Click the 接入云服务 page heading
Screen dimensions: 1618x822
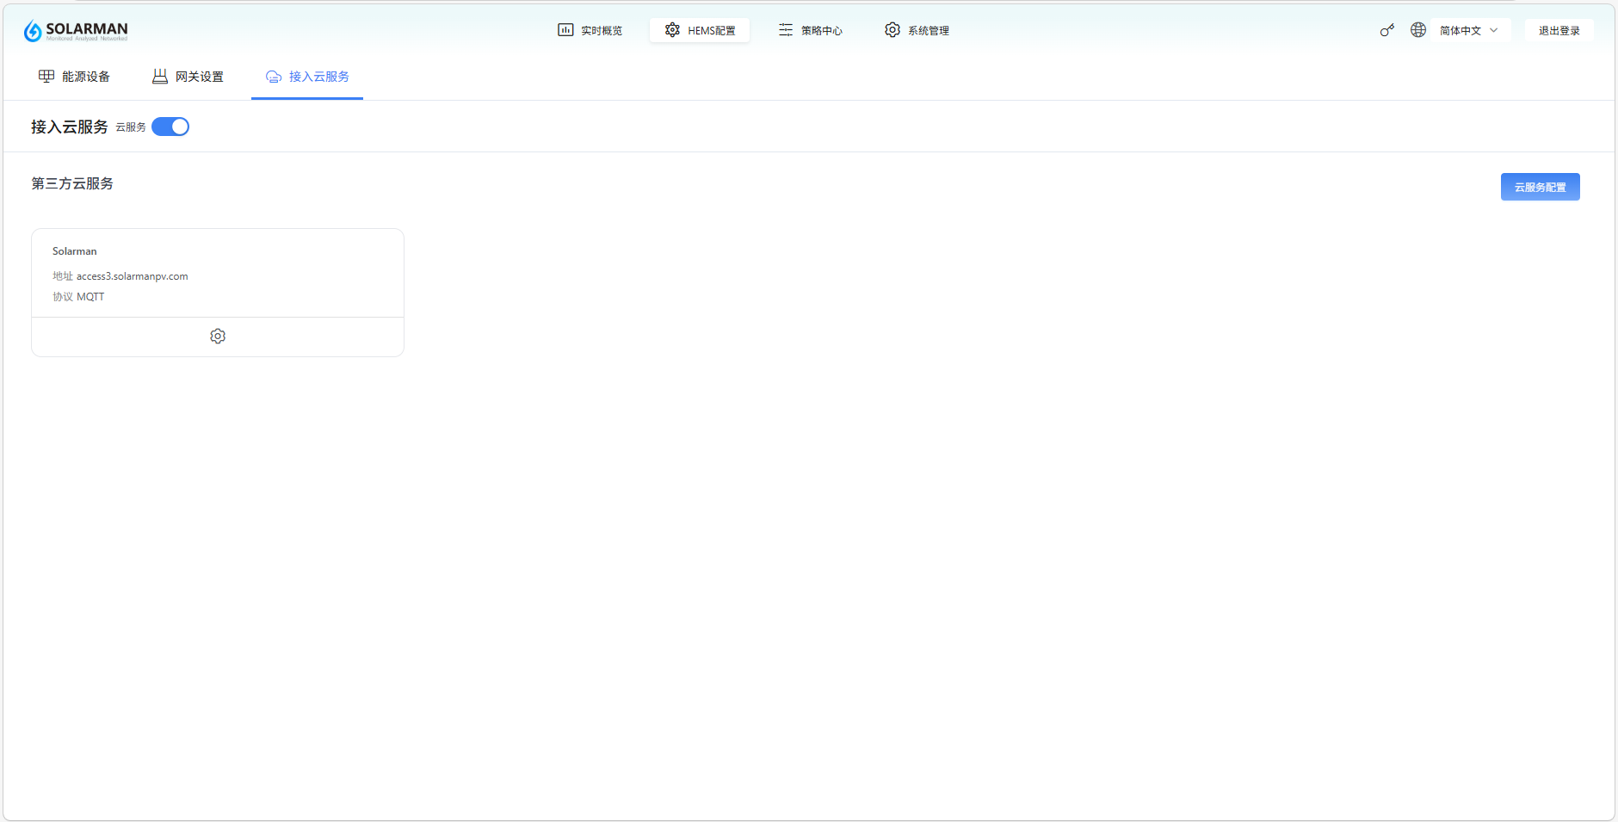tap(70, 127)
